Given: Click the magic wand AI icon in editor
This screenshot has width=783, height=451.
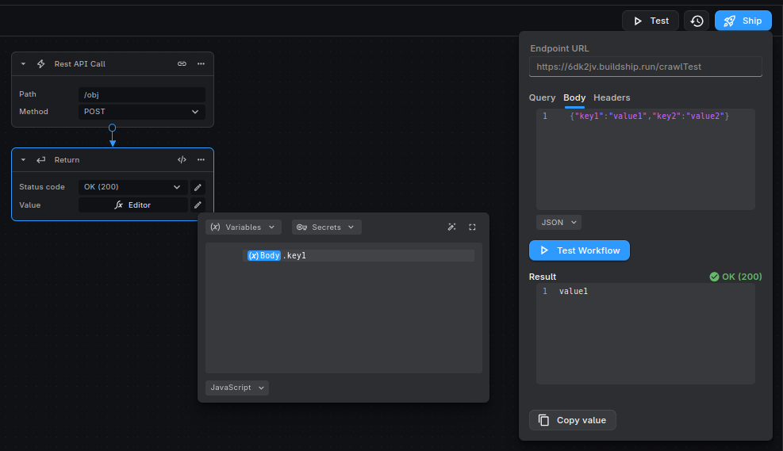Looking at the screenshot, I should pyautogui.click(x=451, y=227).
